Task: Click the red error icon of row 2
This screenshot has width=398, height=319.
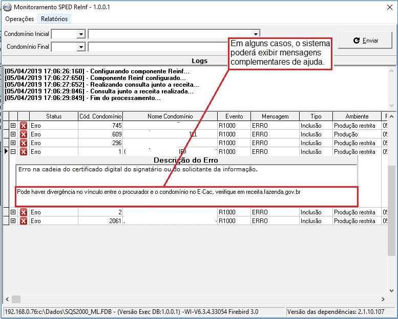Action: (24, 212)
